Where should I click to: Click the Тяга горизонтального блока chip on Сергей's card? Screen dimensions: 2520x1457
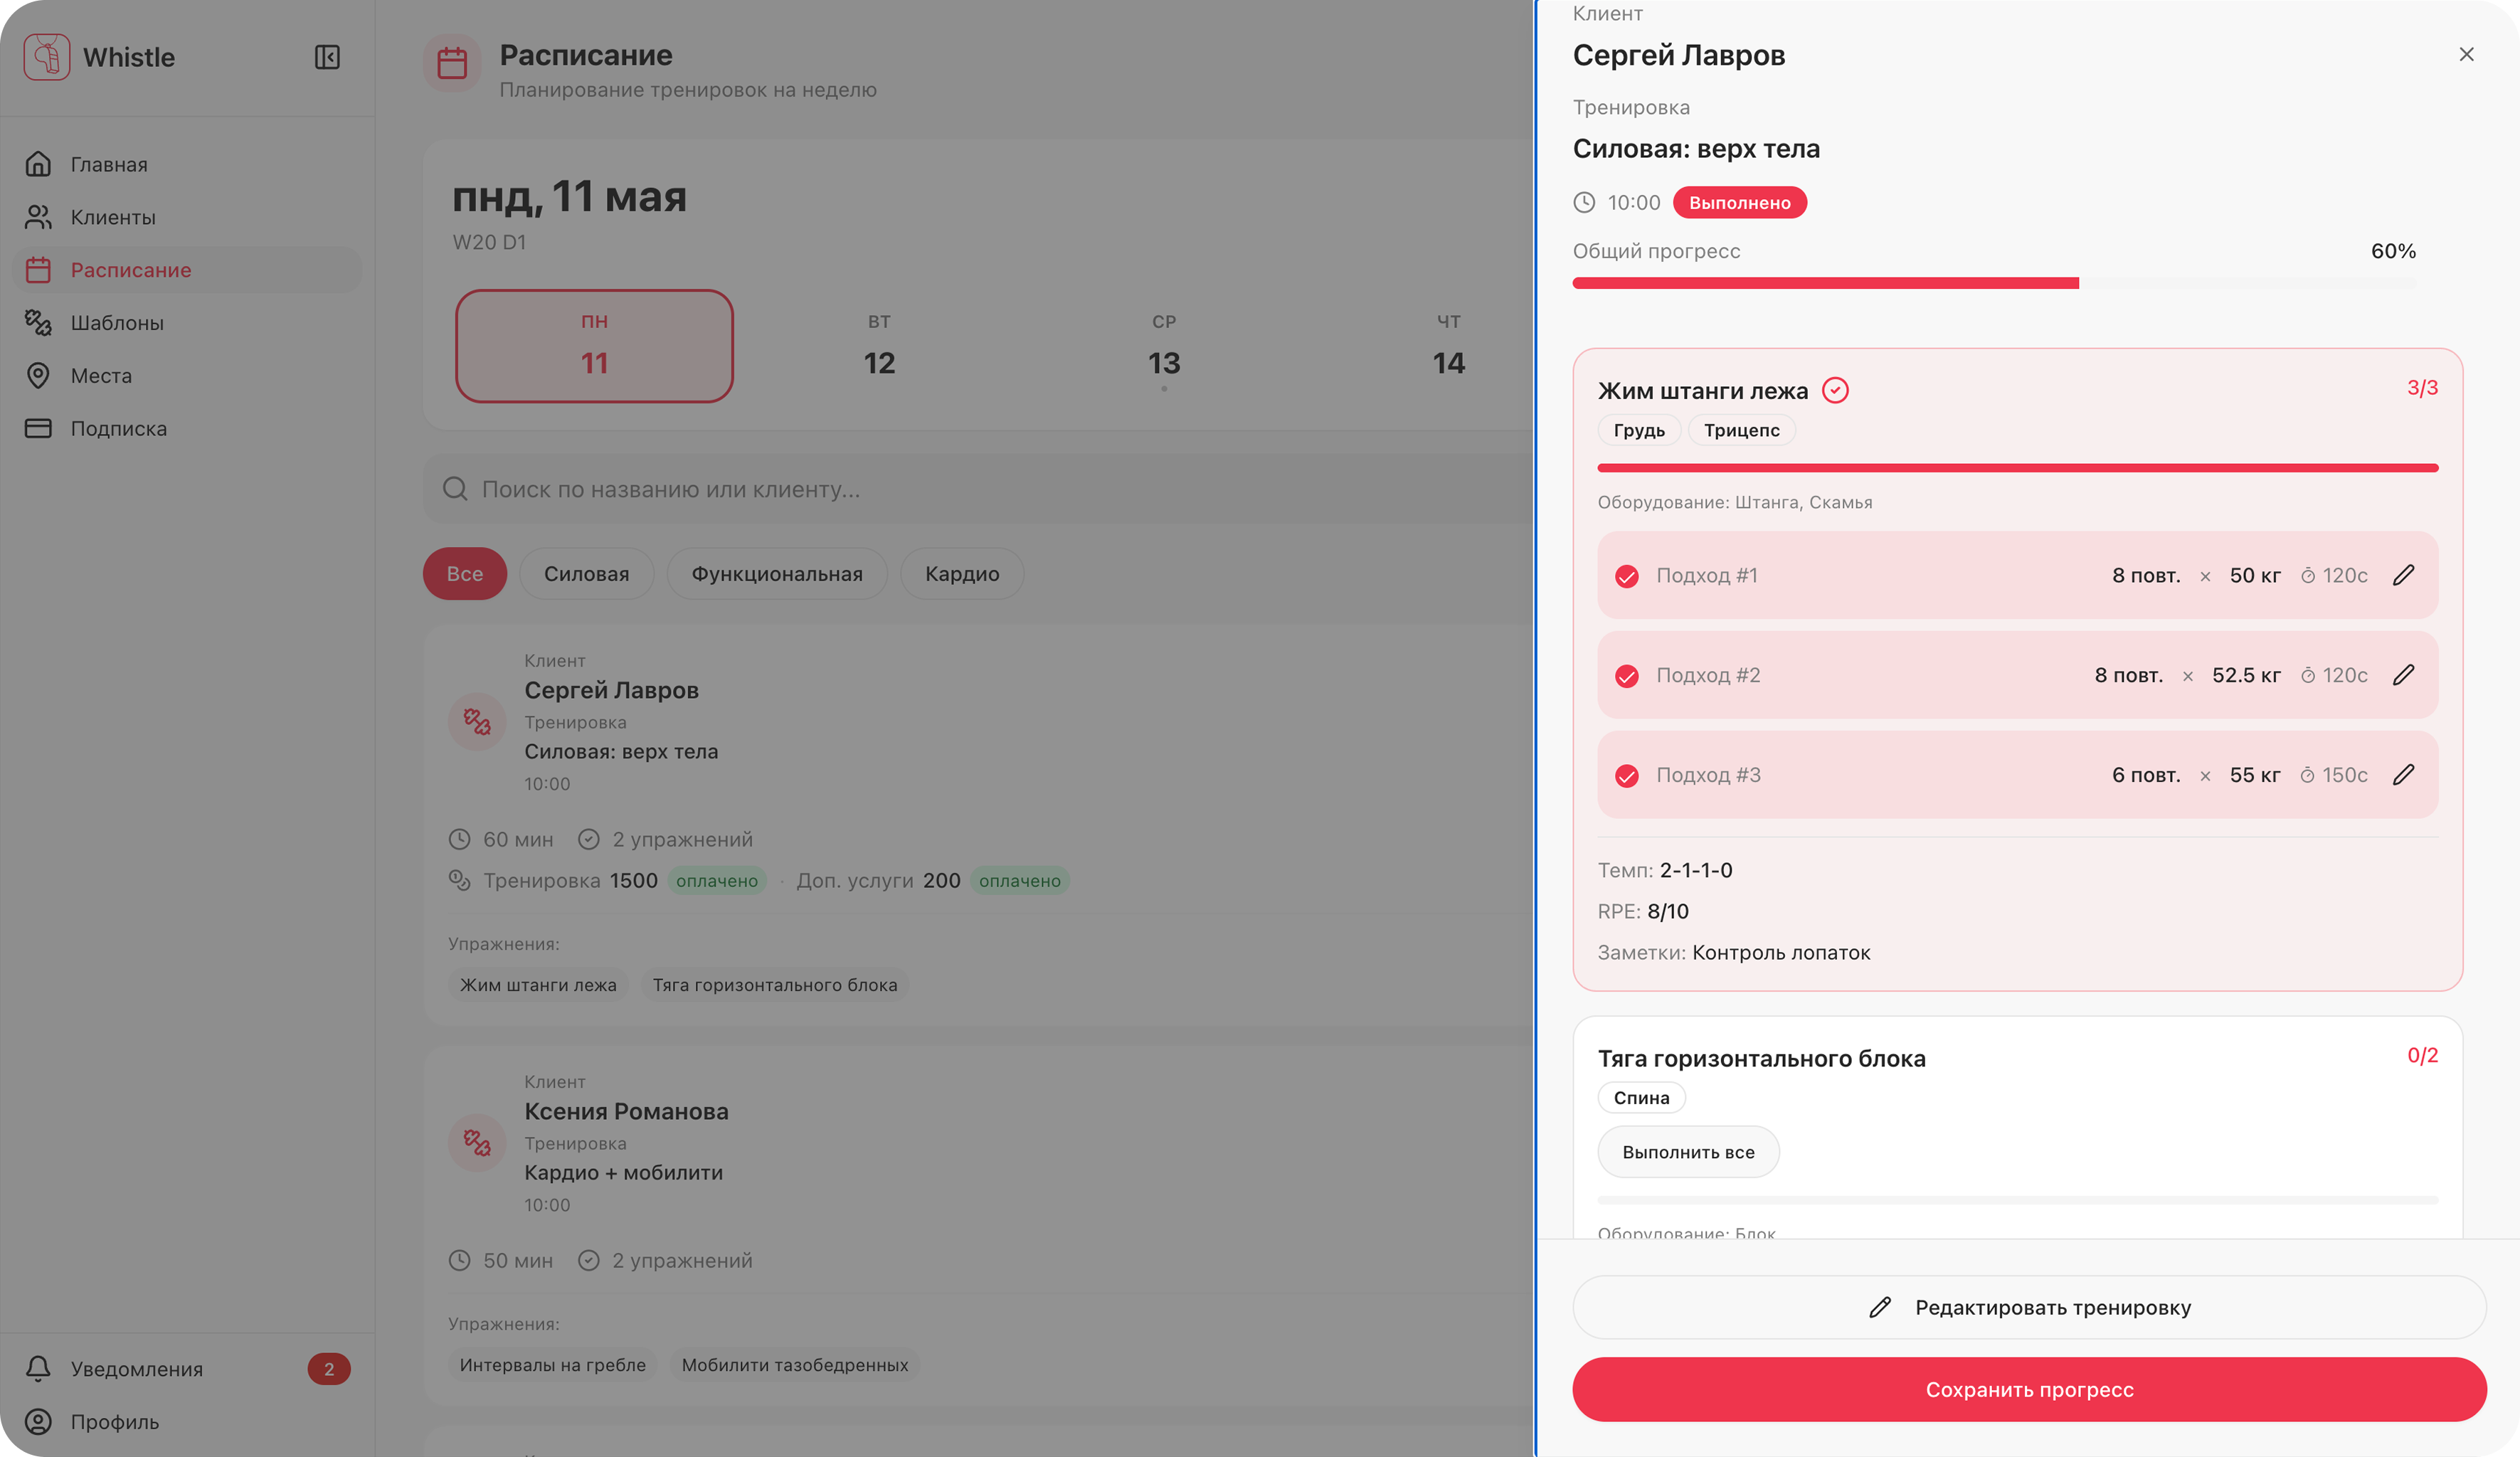pyautogui.click(x=775, y=985)
